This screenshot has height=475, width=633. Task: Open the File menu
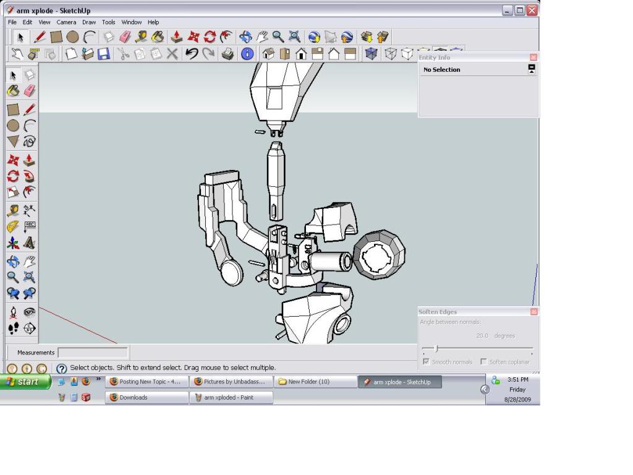pyautogui.click(x=12, y=22)
